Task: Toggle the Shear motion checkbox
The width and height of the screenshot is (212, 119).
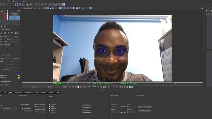Action: (x=49, y=111)
